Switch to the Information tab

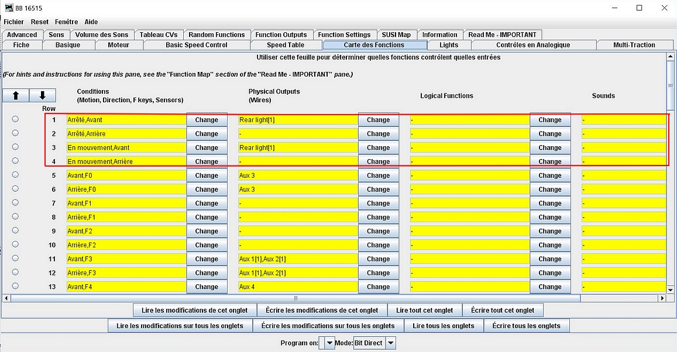coord(439,35)
